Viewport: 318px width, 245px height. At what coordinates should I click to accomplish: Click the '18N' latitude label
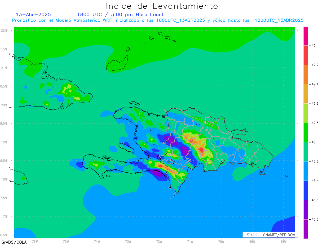point(5,179)
